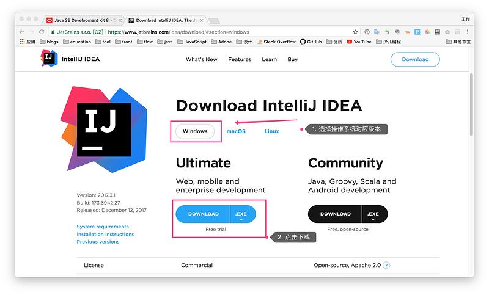Open the What's New menu item

(202, 59)
